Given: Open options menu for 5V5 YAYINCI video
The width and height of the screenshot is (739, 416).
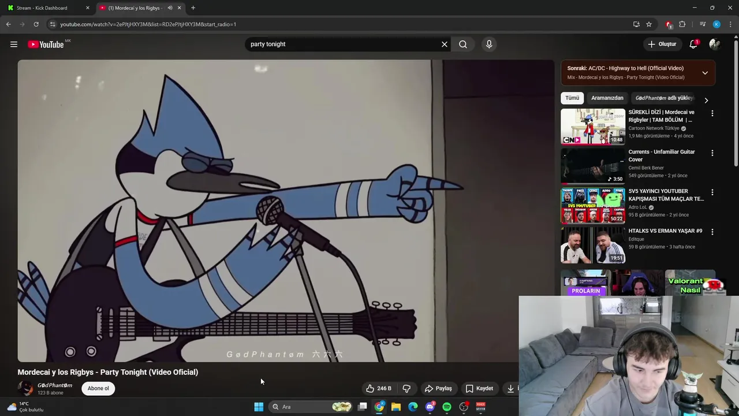Looking at the screenshot, I should pyautogui.click(x=712, y=192).
